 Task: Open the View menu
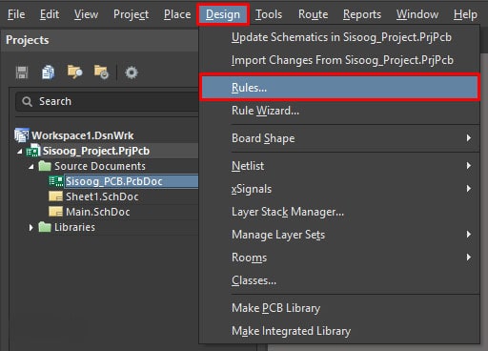click(x=86, y=14)
